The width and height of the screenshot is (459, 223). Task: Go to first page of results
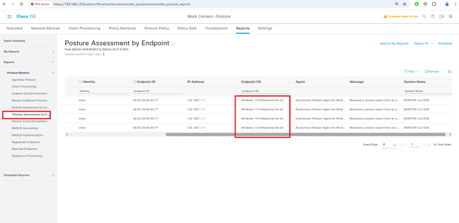coord(401,145)
